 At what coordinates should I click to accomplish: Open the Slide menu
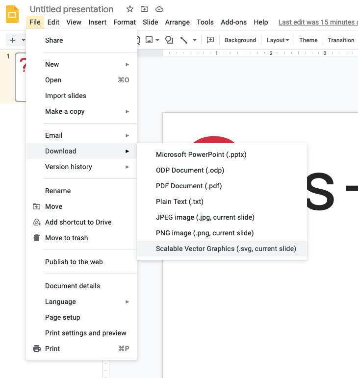(x=150, y=22)
